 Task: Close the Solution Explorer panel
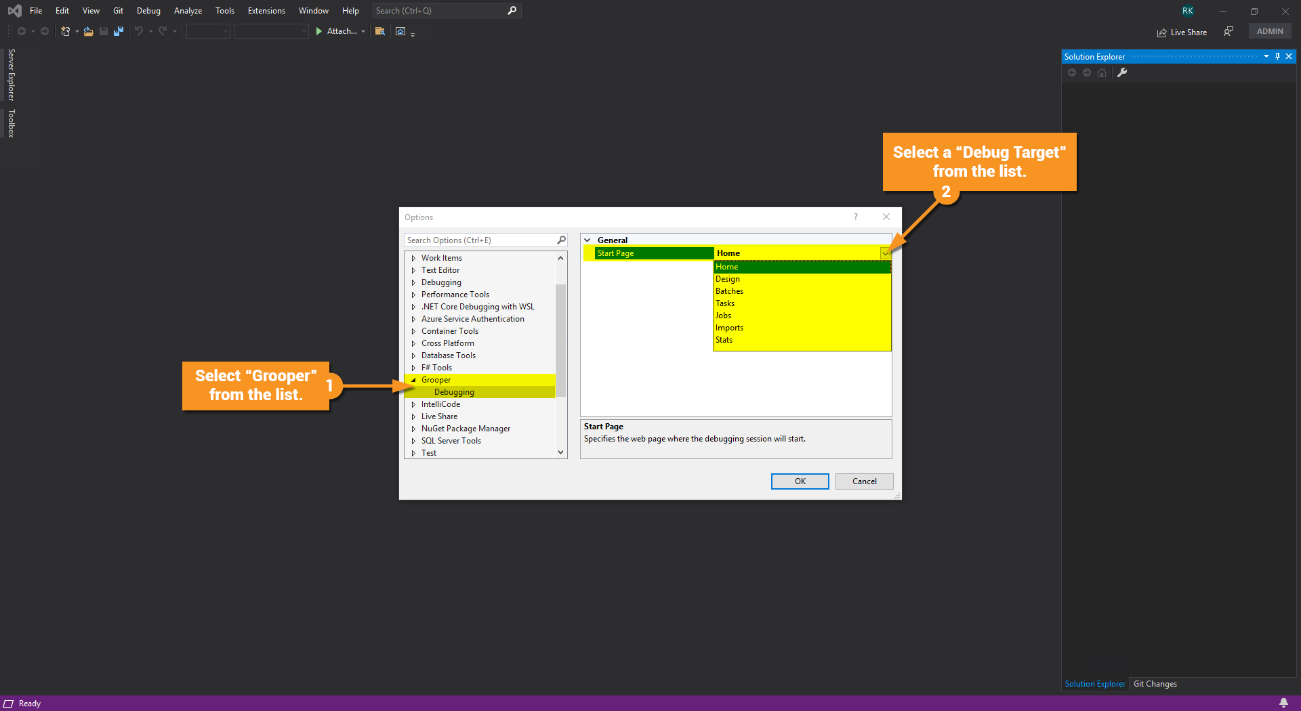point(1289,57)
